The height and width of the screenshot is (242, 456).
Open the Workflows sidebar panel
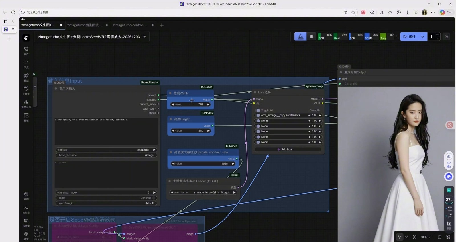click(26, 90)
